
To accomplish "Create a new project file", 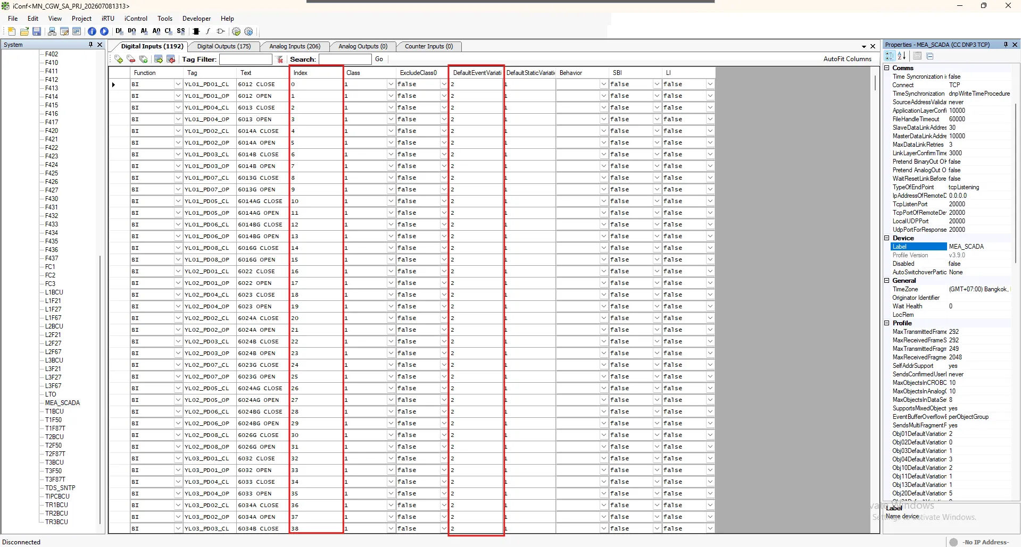I will [x=12, y=31].
